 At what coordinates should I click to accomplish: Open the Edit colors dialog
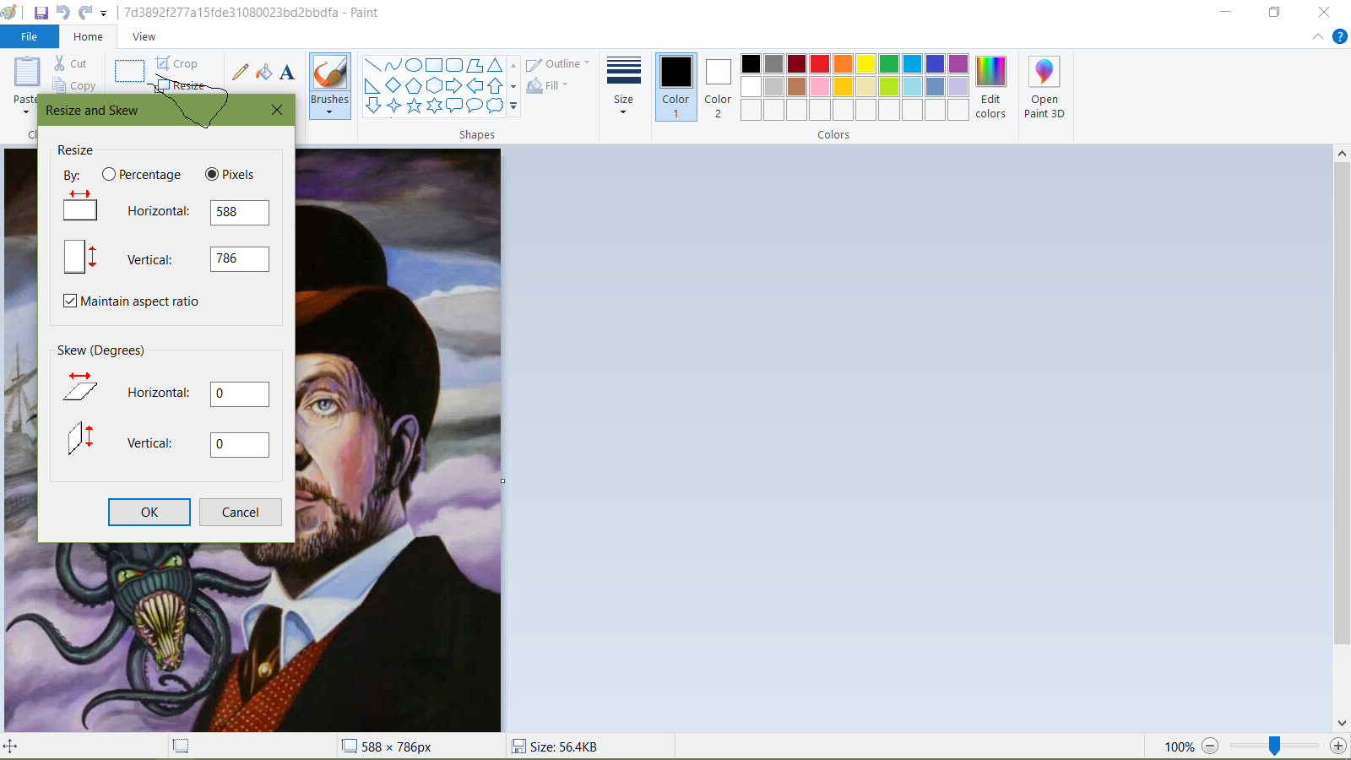pos(990,88)
